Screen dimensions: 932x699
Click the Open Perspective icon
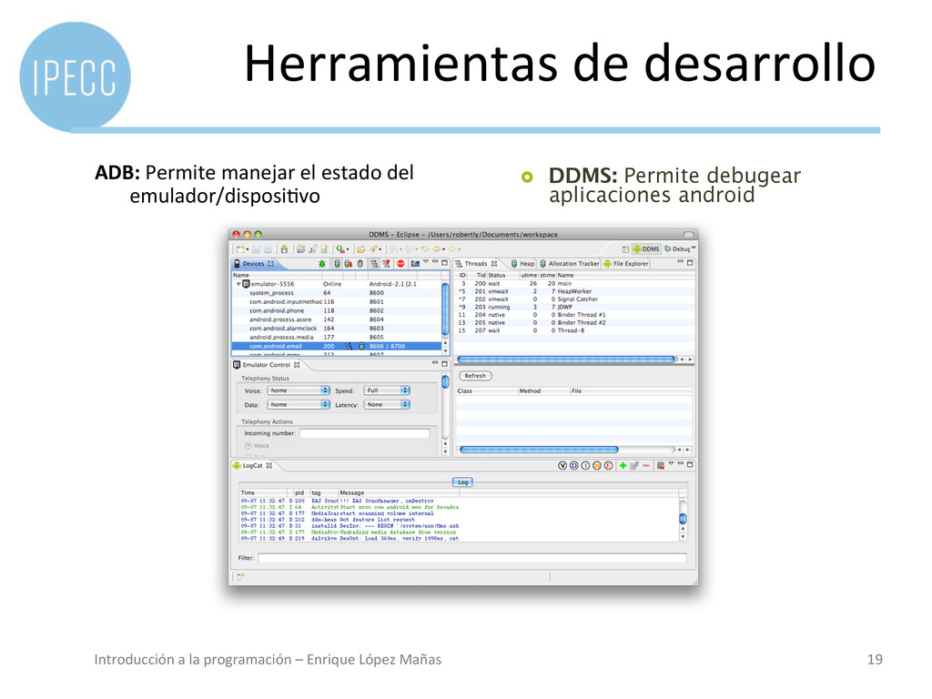tap(626, 249)
